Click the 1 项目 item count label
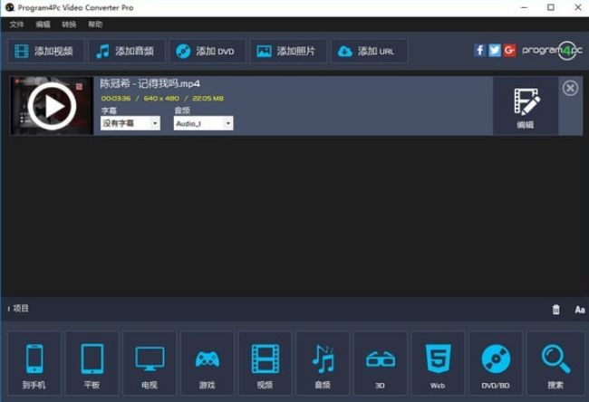589x402 pixels. (18, 309)
